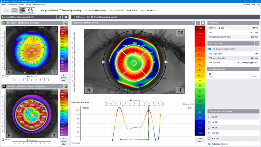Reset the Plus Power Ring
This screenshot has width=261, height=147.
[x=257, y=43]
